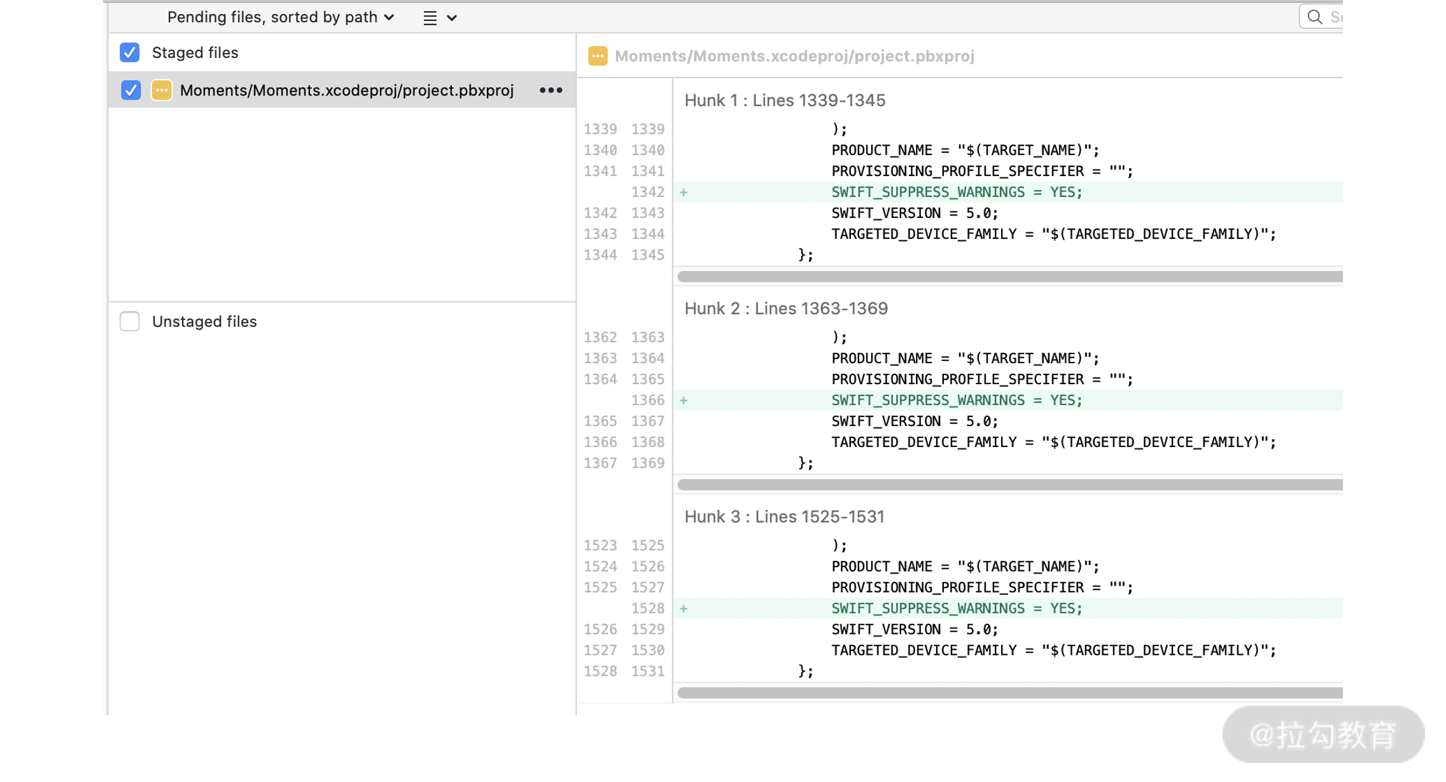Screen dimensions: 1446x782
Task: Click plus marker on line 1528
Action: pos(684,608)
